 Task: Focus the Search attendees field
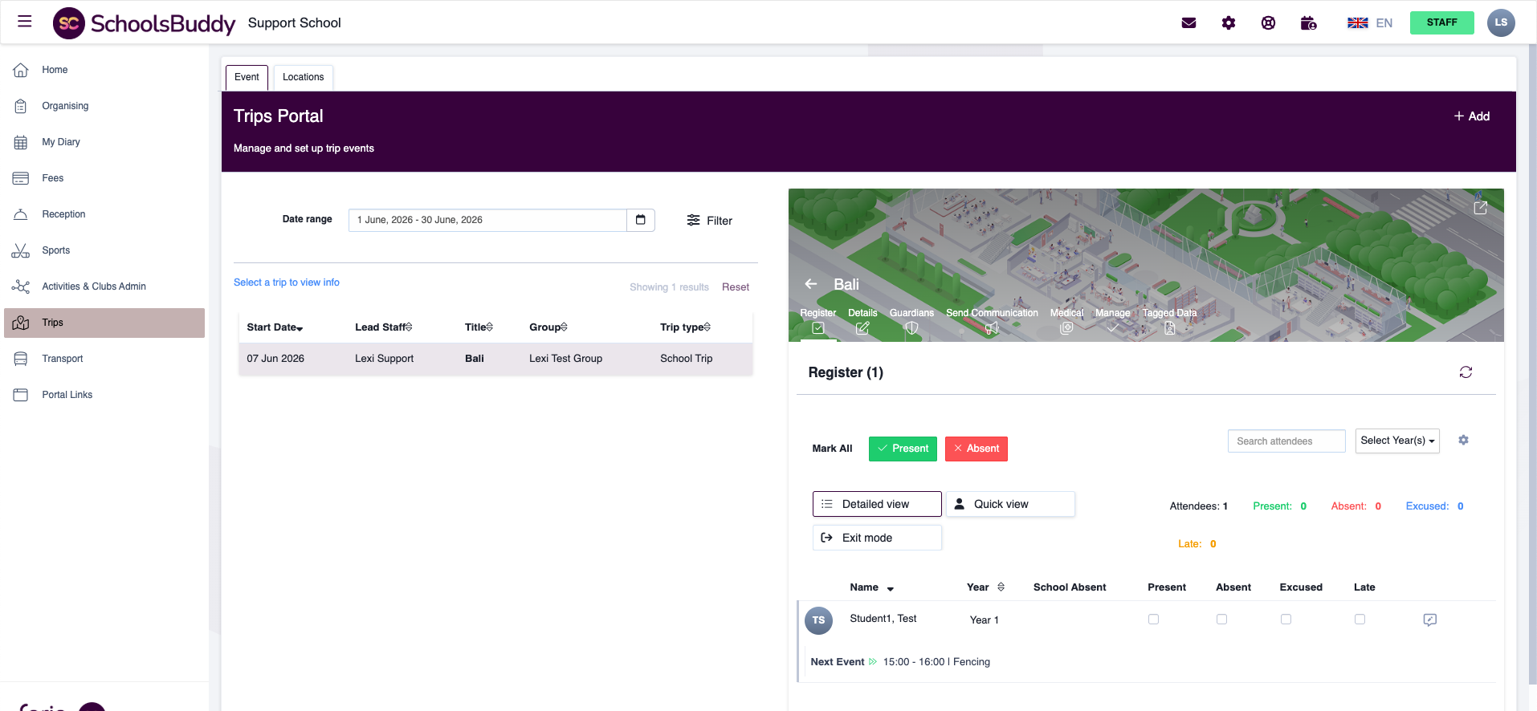(x=1286, y=441)
